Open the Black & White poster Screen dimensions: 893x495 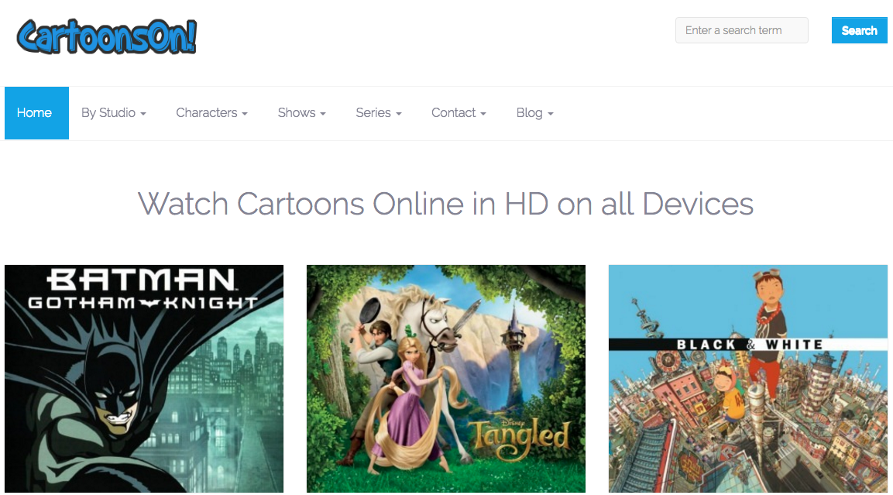(747, 378)
